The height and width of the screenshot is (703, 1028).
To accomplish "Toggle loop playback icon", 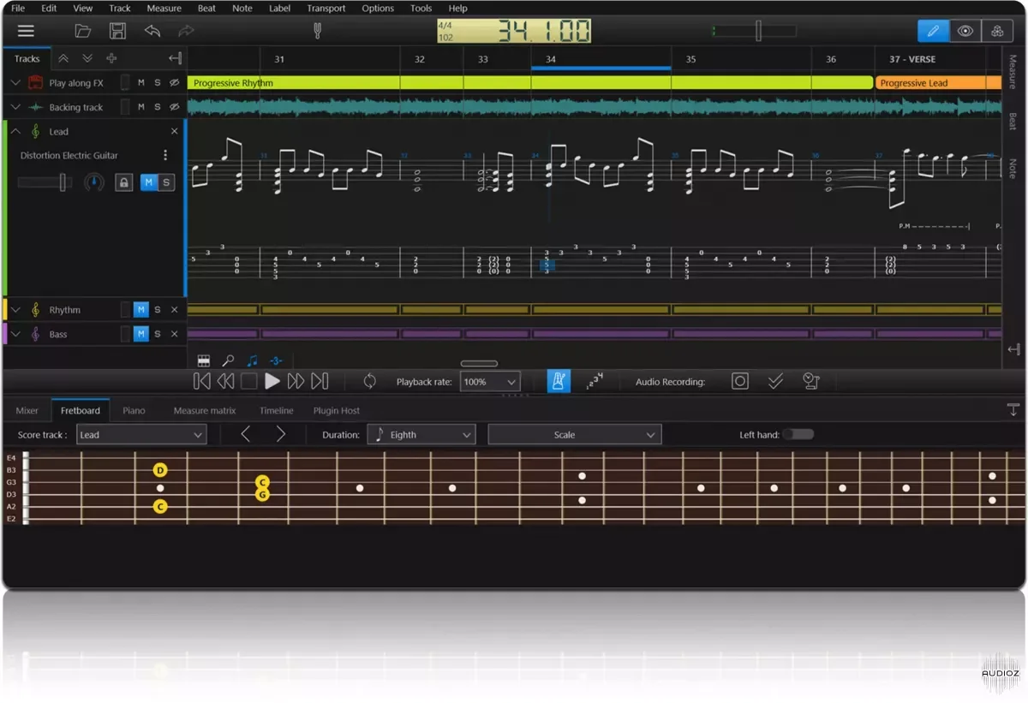I will coord(370,381).
